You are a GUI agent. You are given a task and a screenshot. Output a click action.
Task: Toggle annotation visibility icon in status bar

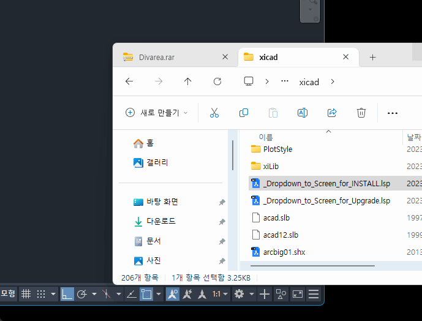click(x=173, y=294)
